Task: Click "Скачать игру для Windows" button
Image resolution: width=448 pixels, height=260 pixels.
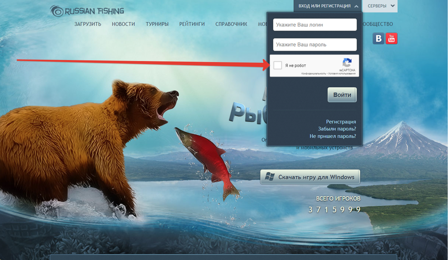Action: [x=310, y=177]
